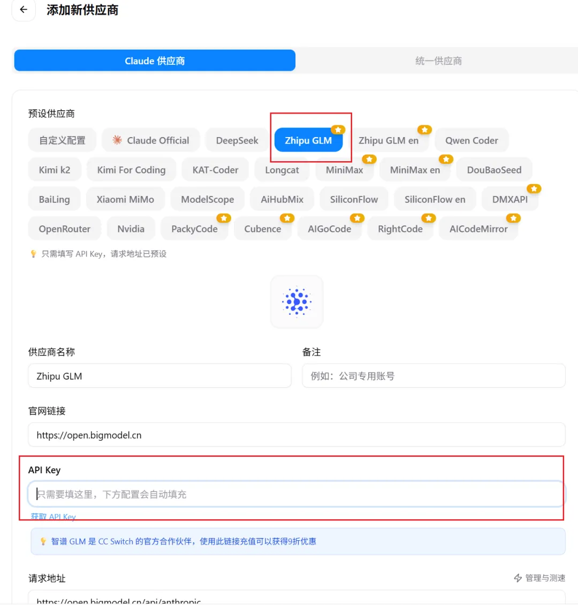Click the lightbulb beside API Key hint
This screenshot has height=605, width=578.
(34, 254)
